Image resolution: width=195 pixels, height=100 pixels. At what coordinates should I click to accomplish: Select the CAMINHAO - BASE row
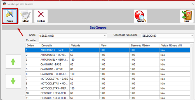pyautogui.click(x=108, y=64)
